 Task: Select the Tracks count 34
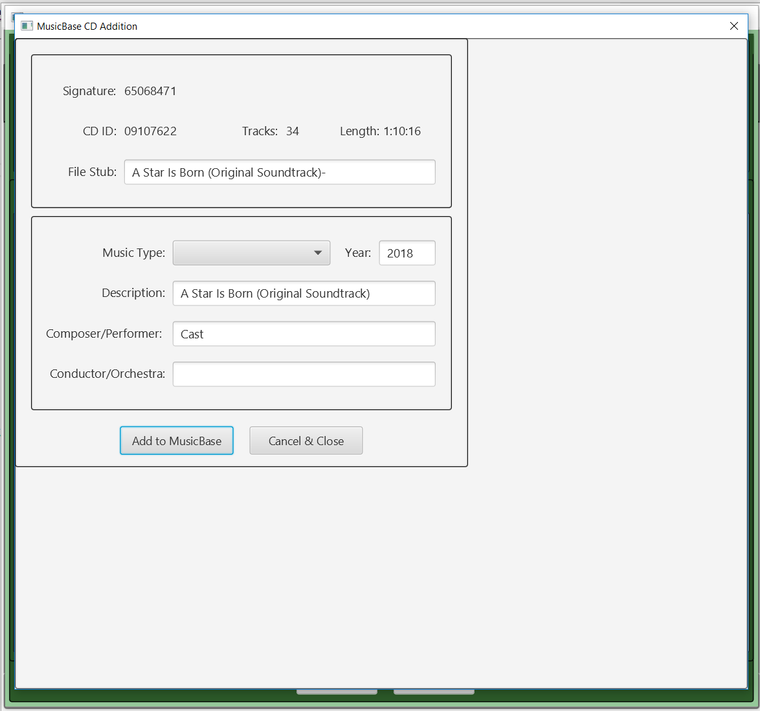pos(292,131)
